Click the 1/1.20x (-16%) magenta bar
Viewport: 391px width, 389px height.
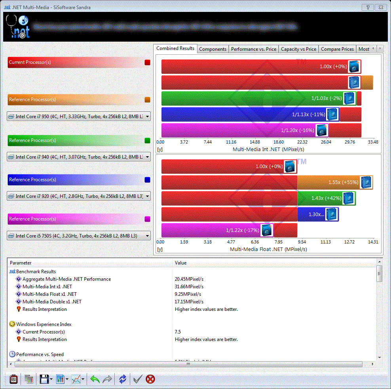click(245, 130)
